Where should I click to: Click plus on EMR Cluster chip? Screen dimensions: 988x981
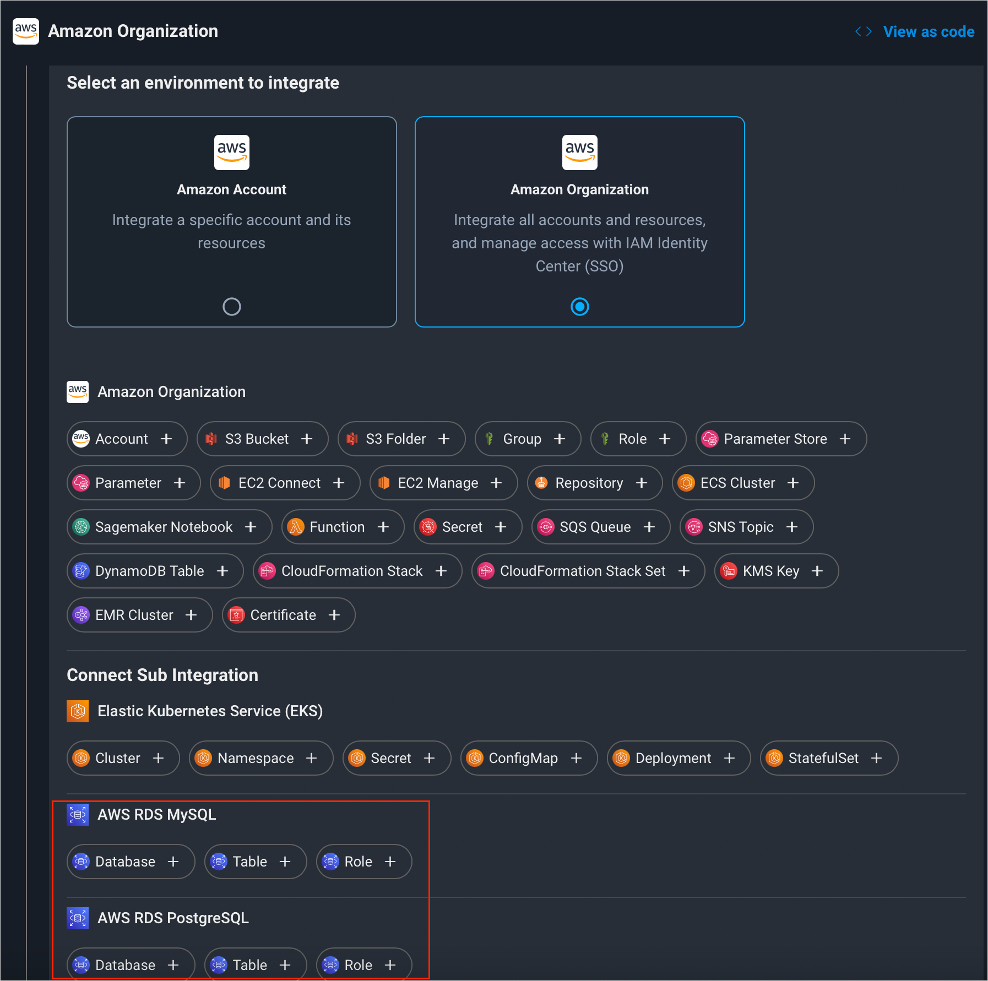click(x=191, y=615)
